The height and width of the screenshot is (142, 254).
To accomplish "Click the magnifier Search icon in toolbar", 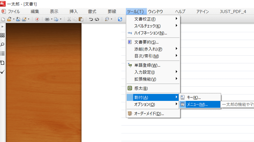I will [107, 19].
